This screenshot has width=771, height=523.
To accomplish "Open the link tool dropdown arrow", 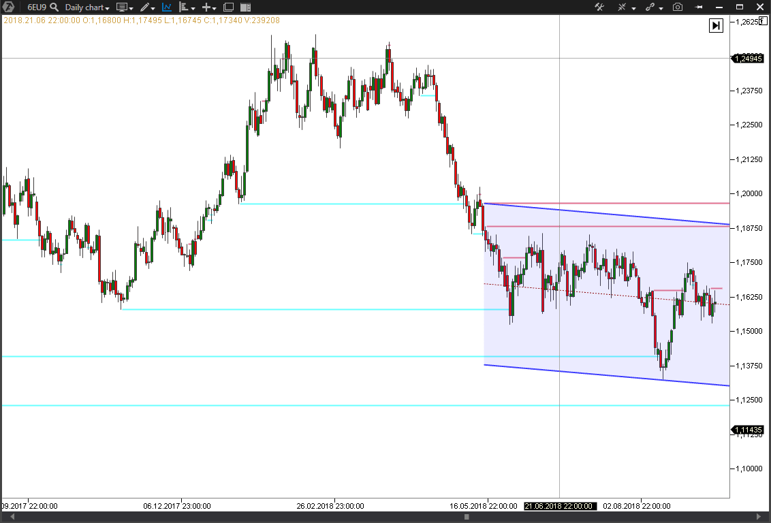I will [x=661, y=7].
